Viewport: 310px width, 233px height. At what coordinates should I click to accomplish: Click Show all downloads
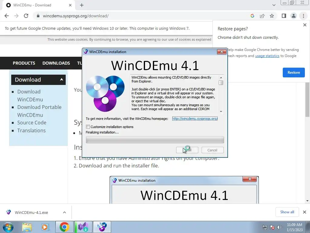287,212
